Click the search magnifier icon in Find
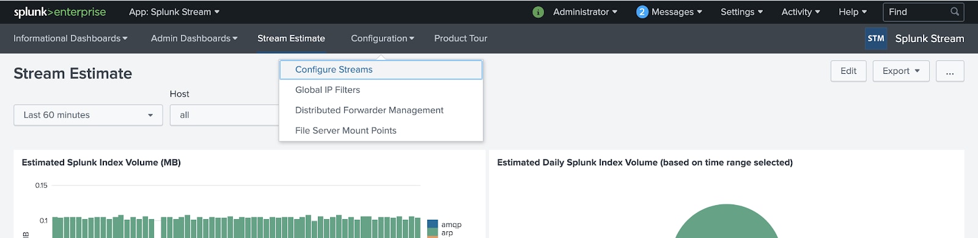 (955, 12)
